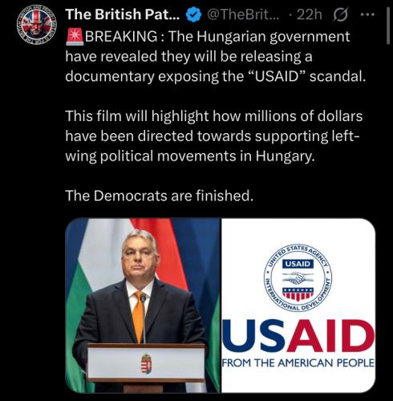This screenshot has height=401, width=393.
Task: Click the BREAKING headline paragraph text
Action: coord(216,56)
